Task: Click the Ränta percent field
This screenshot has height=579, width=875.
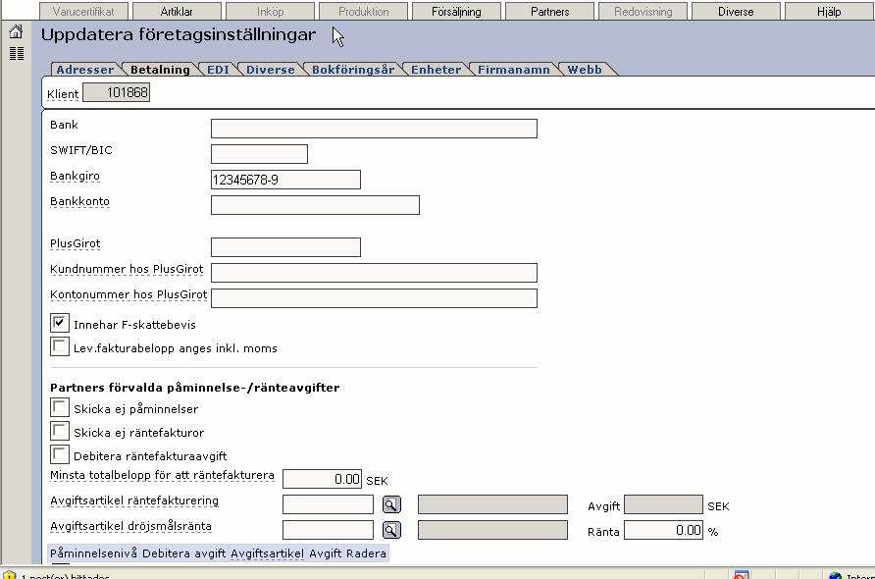Action: click(x=663, y=530)
